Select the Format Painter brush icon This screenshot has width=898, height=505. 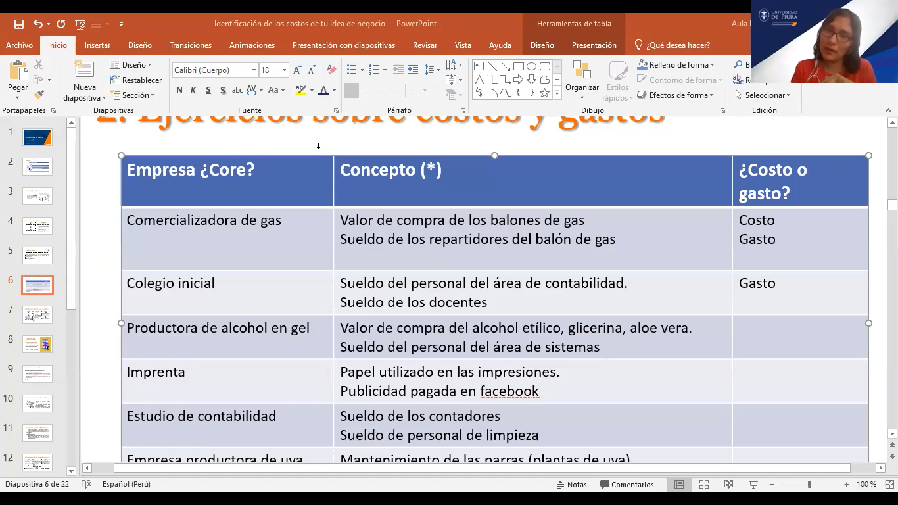[x=39, y=95]
